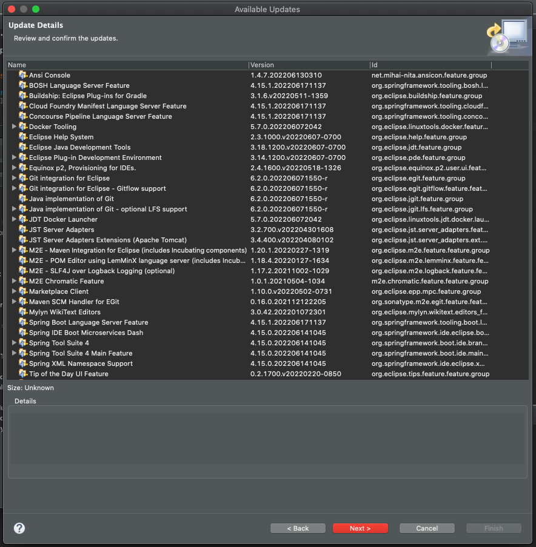Click the M2E SLF4J Logback icon
This screenshot has width=536, height=547.
click(23, 271)
